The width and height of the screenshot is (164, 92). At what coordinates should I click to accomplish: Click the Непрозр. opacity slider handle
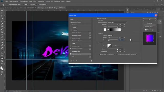coord(118,25)
